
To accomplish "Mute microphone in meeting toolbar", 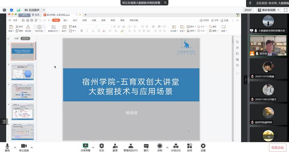I will coord(7,146).
